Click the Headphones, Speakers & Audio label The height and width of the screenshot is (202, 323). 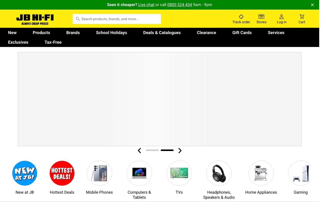point(219,195)
